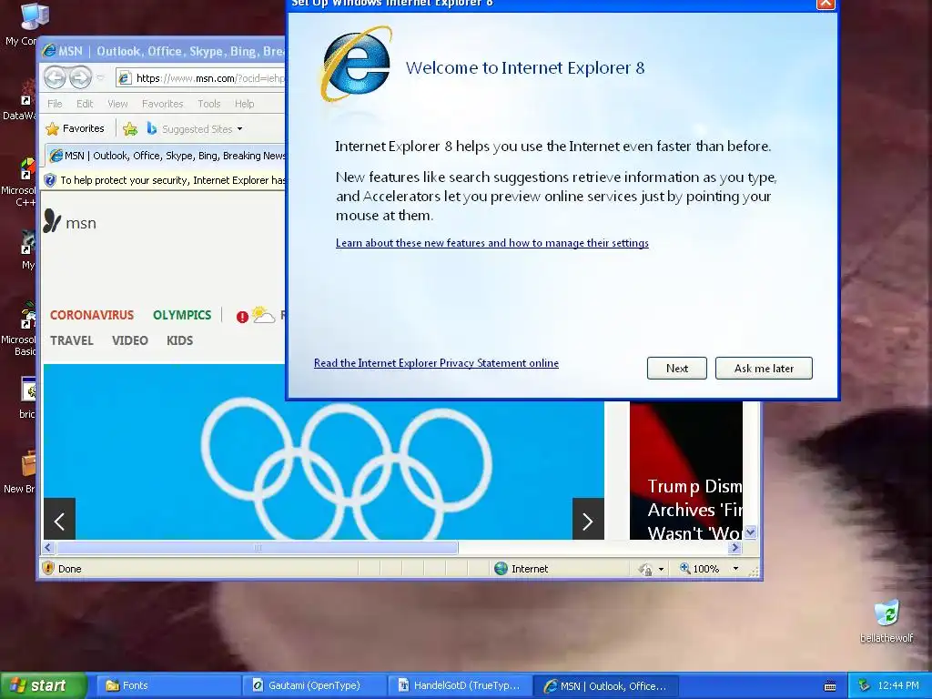The width and height of the screenshot is (932, 699).
Task: Open the CORONAVIRUS section on MSN
Action: tap(92, 315)
